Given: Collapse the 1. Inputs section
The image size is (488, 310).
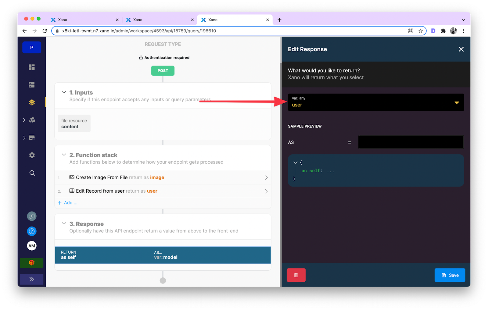Looking at the screenshot, I should [64, 92].
